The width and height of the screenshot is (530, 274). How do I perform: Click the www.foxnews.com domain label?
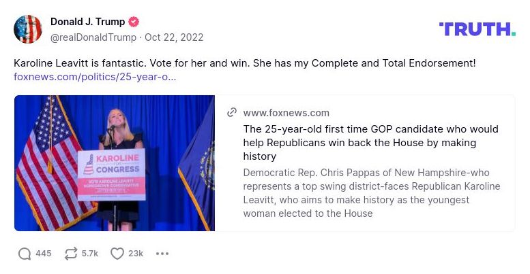[286, 113]
